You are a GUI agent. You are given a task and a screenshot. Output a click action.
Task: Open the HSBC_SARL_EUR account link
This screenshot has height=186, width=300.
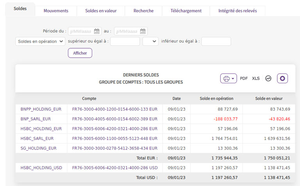point(37,139)
